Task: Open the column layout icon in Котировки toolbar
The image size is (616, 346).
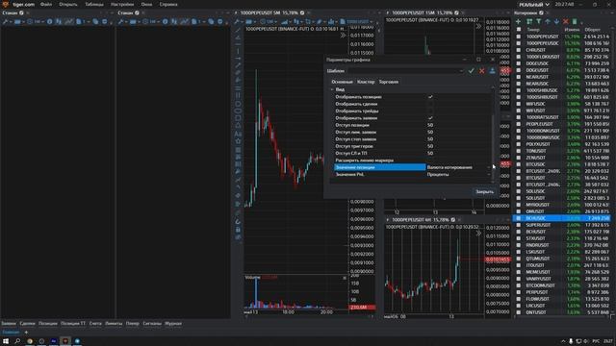Action: pyautogui.click(x=529, y=21)
